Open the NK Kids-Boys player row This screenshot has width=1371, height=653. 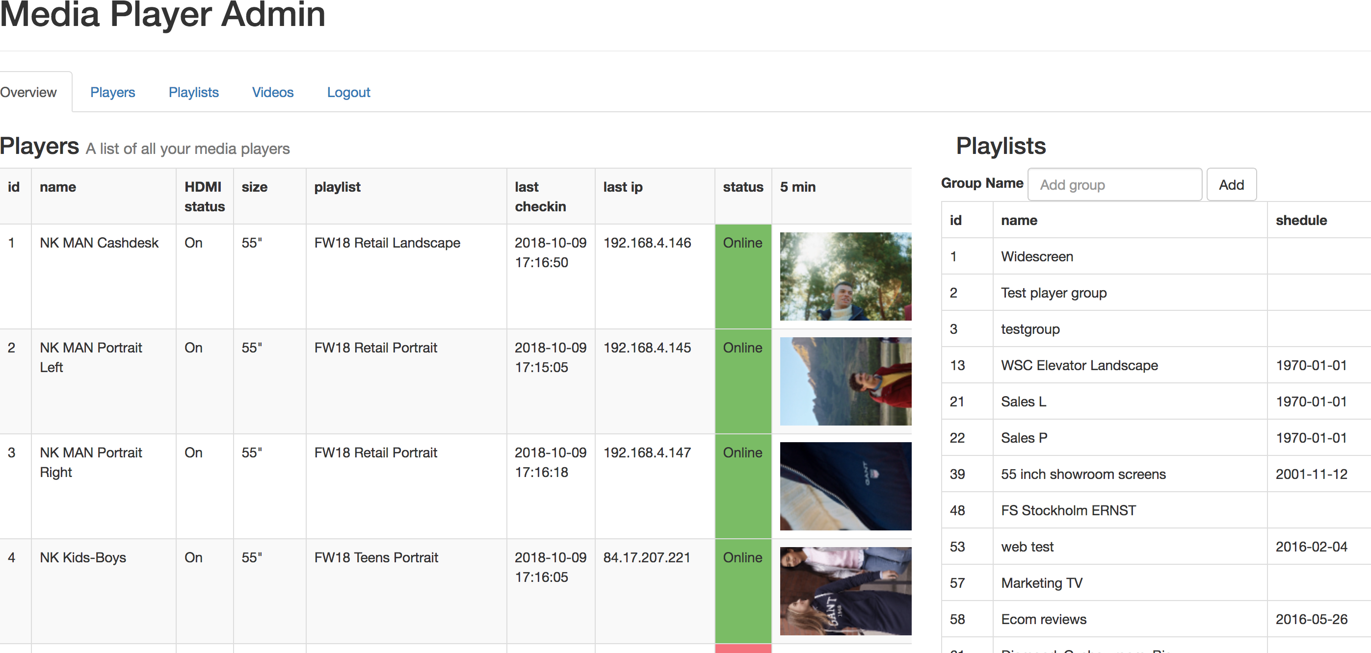(83, 557)
